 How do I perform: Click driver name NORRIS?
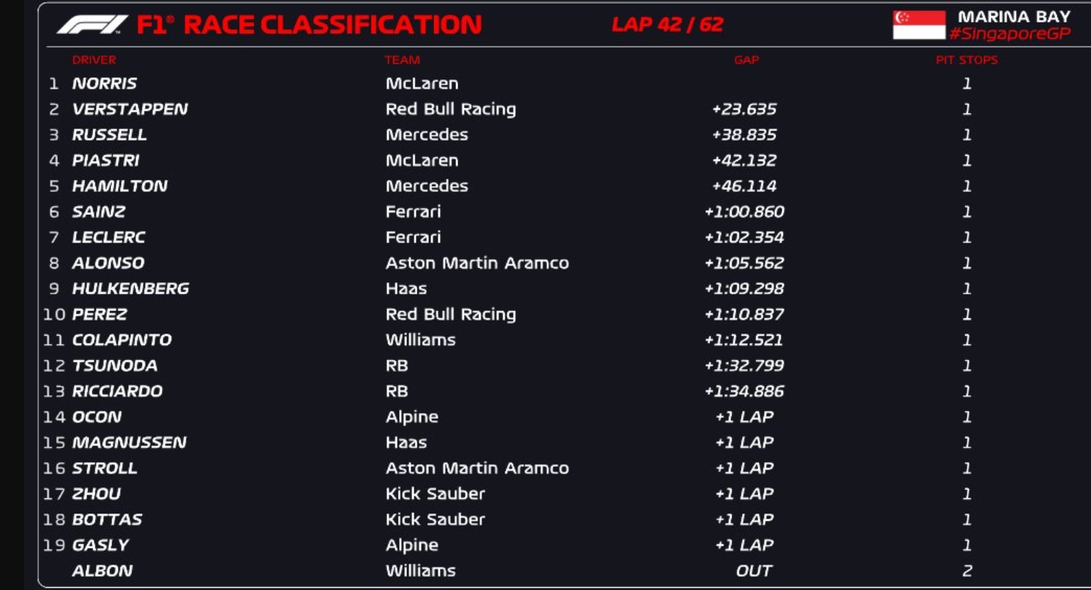[x=104, y=84]
